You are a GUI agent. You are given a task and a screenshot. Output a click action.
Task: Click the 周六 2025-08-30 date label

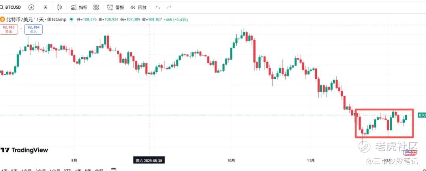point(149,160)
